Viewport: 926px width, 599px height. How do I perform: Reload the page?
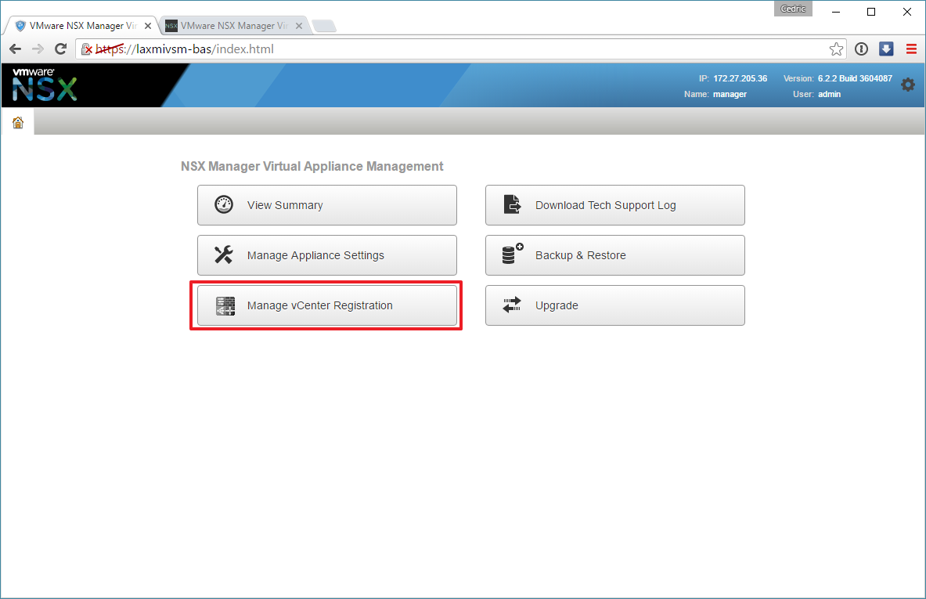click(x=60, y=49)
